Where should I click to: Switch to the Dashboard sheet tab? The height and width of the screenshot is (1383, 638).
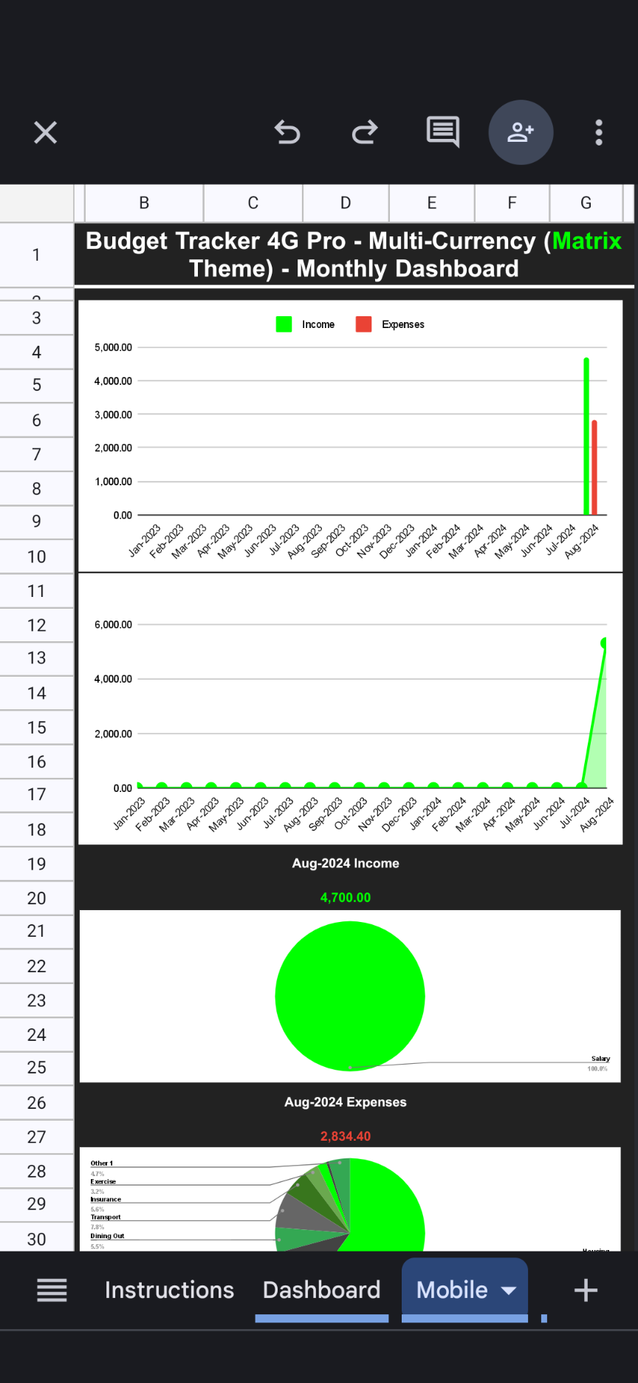coord(322,1290)
